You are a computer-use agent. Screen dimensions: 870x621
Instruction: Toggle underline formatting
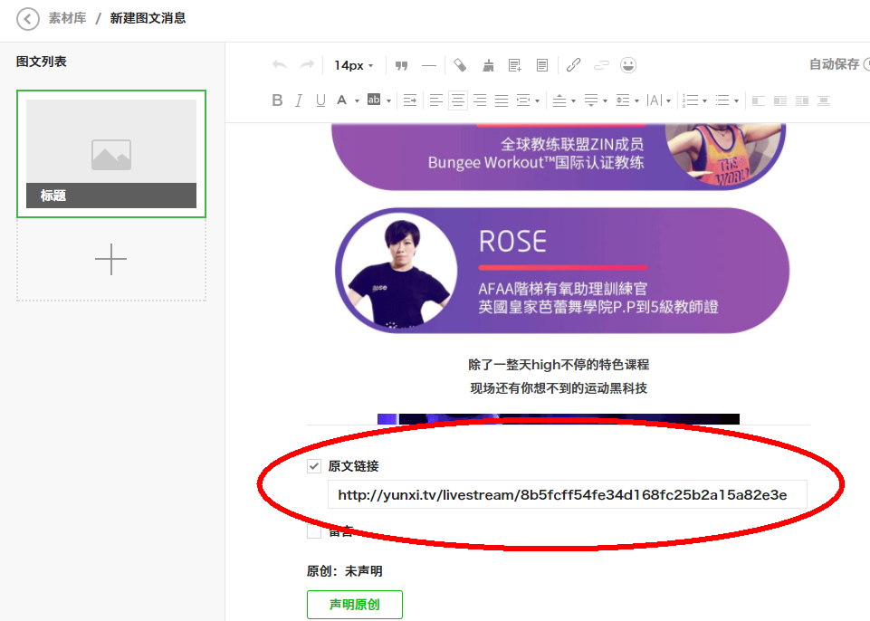(x=320, y=100)
